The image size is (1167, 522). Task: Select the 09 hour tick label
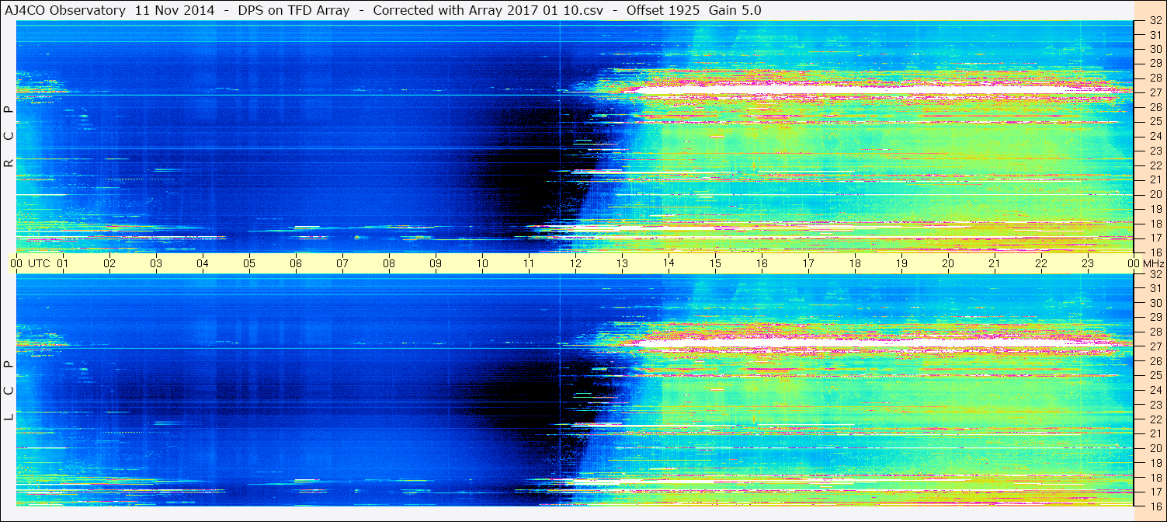point(436,263)
